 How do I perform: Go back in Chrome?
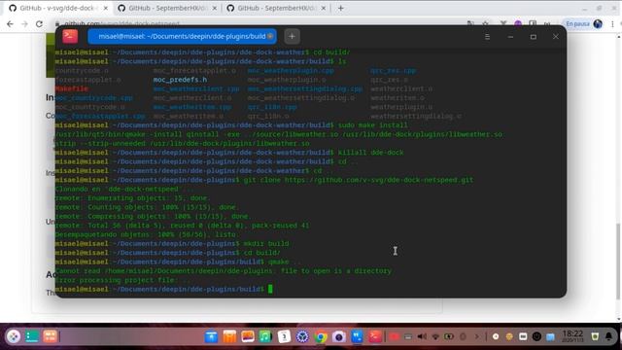pyautogui.click(x=10, y=24)
